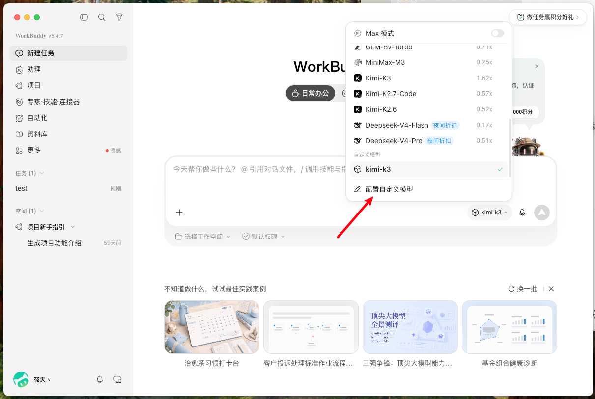The width and height of the screenshot is (595, 399).
Task: Select the 日常办公 tab
Action: (311, 93)
